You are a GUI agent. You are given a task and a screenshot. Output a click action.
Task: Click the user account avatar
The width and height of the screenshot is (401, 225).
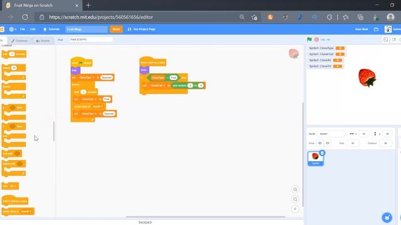point(388,29)
